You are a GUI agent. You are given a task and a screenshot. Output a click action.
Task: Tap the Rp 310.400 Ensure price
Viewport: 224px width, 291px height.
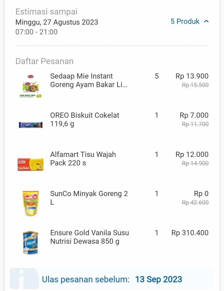pyautogui.click(x=190, y=233)
